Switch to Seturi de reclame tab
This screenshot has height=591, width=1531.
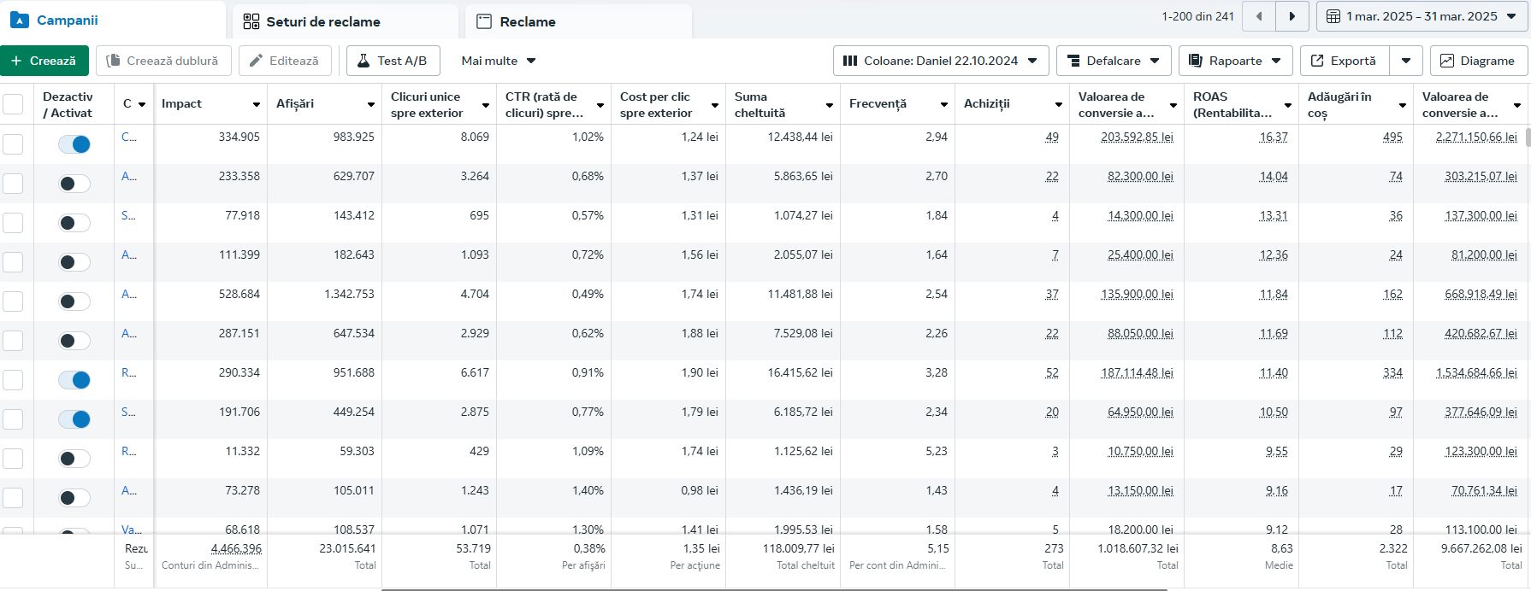coord(346,21)
